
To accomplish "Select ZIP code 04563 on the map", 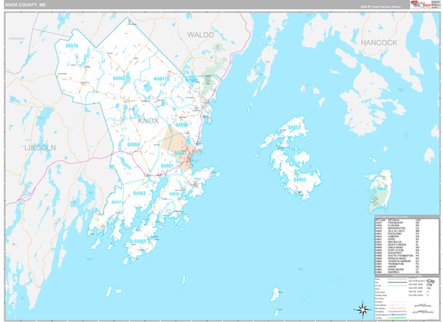I will (140, 193).
